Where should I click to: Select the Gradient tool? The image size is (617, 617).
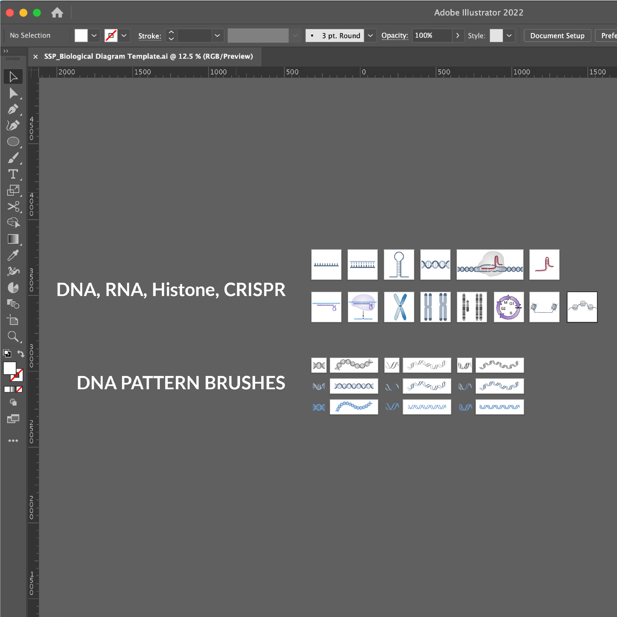tap(13, 239)
